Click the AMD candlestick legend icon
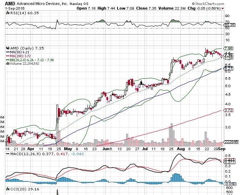Screen dimensions: 246x195 8,48
